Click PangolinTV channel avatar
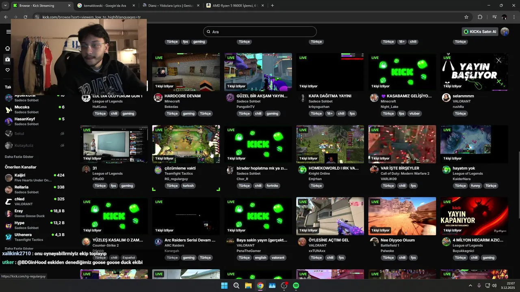Viewport: 520px width, 292px height. coord(230,98)
